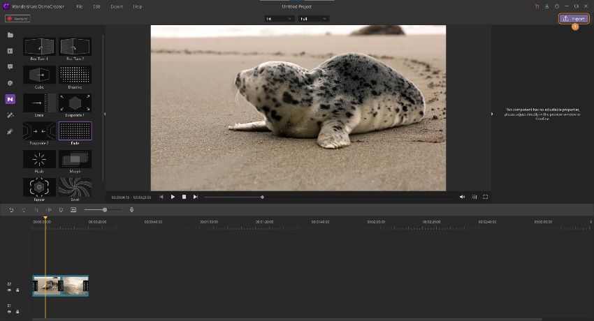Click the preview playback progress slider
This screenshot has height=321, width=594.
click(x=329, y=197)
